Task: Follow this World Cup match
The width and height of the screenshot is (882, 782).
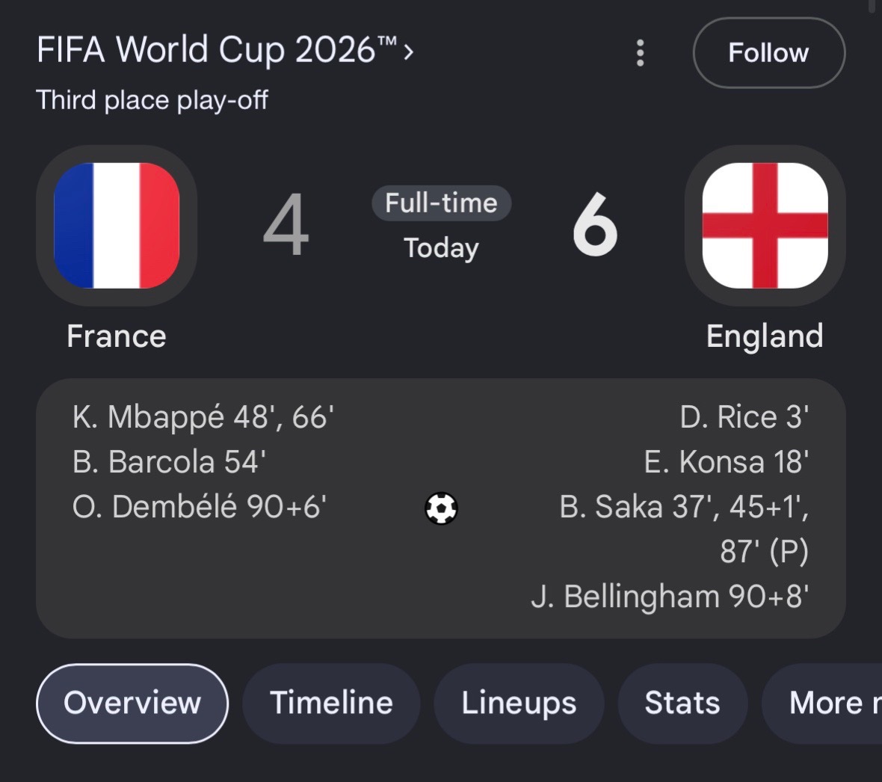Action: tap(769, 53)
